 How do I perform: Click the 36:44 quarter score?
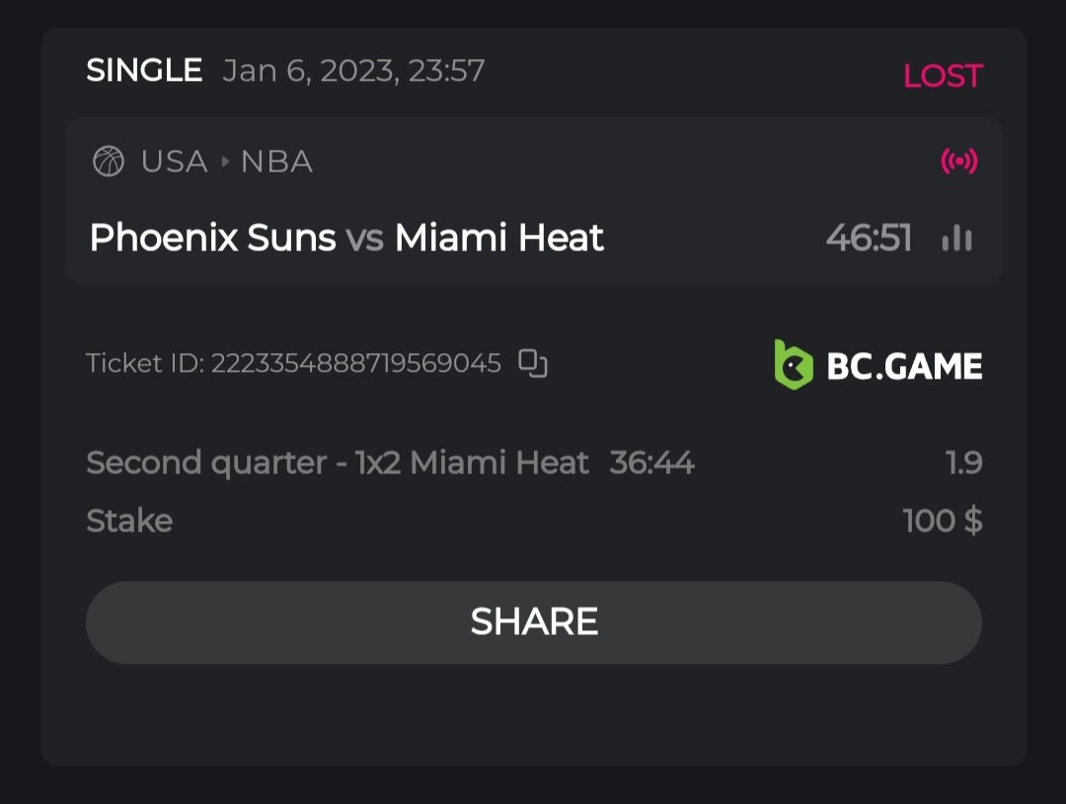coord(652,462)
